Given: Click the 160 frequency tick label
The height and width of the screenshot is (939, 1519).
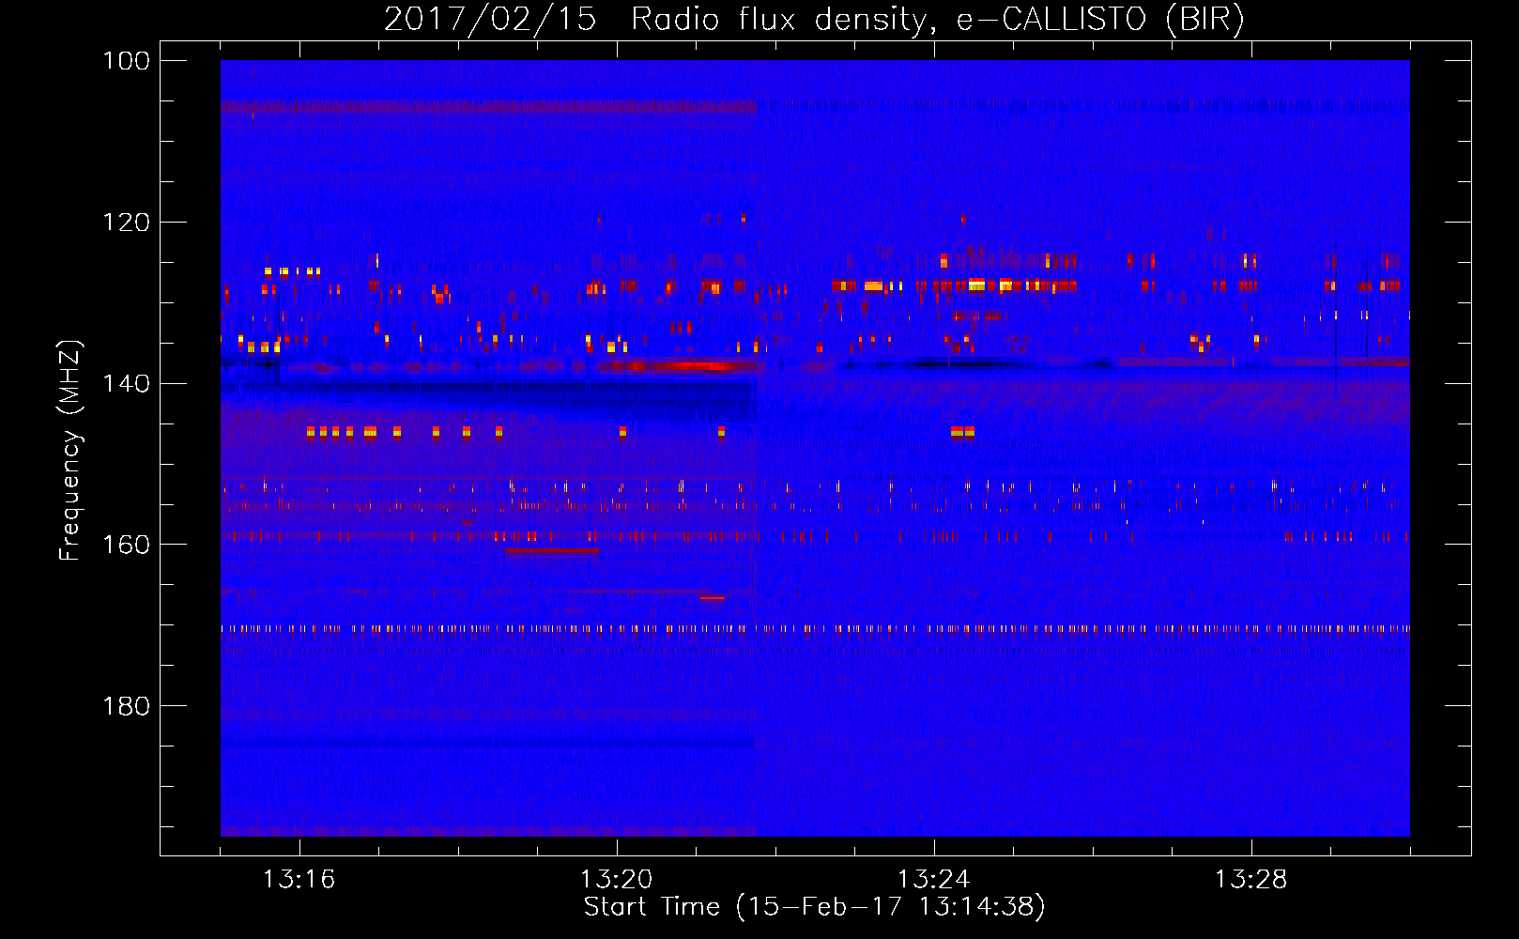Looking at the screenshot, I should tap(126, 545).
